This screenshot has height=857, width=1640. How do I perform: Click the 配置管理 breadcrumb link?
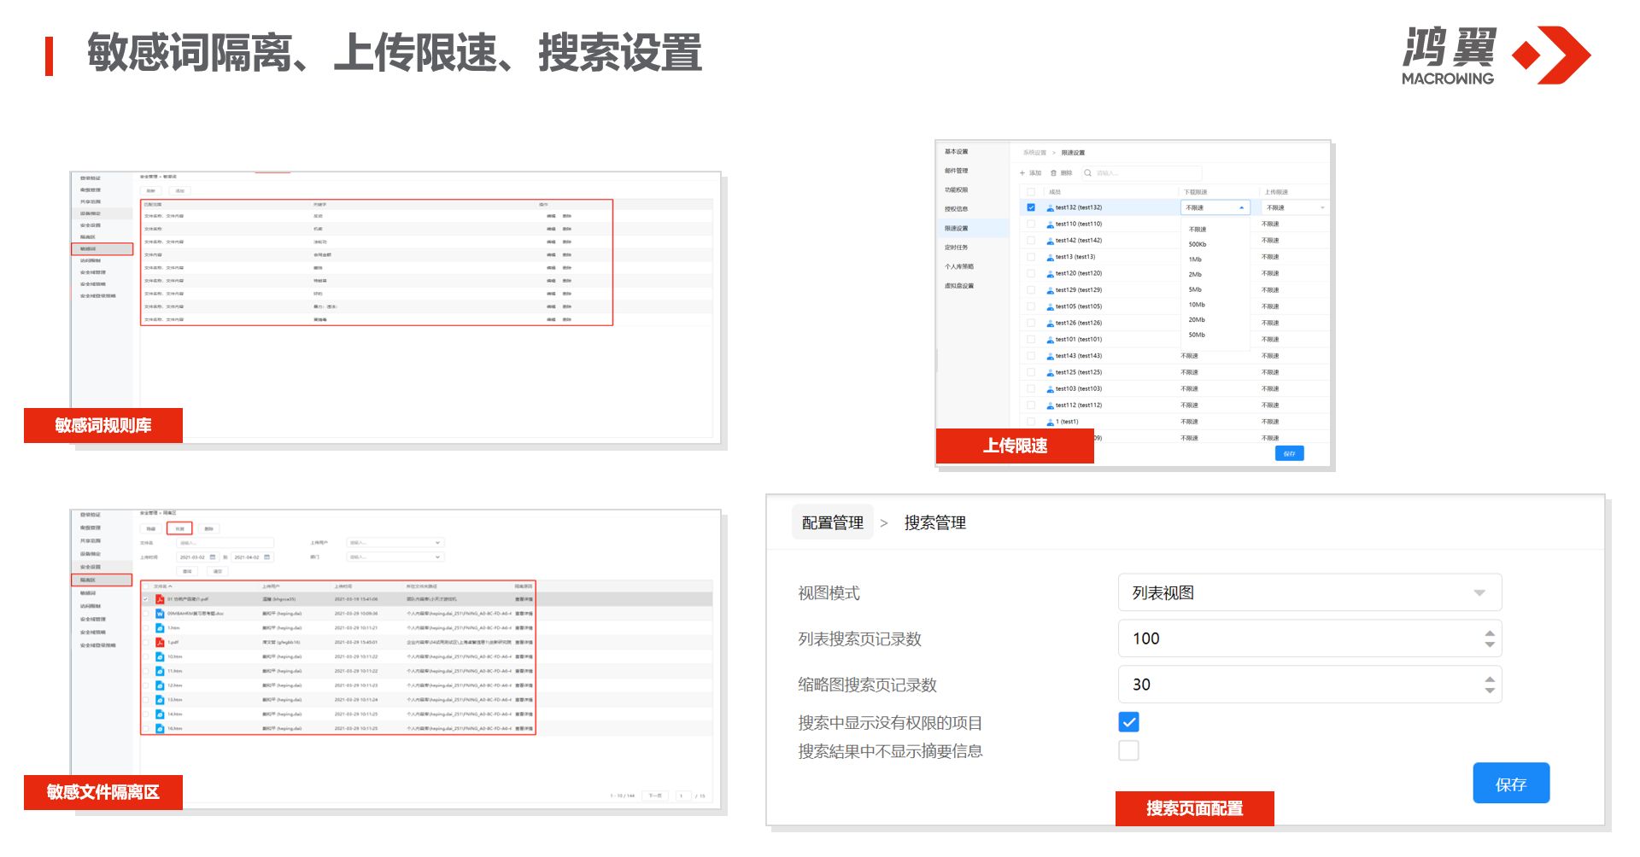pyautogui.click(x=832, y=523)
